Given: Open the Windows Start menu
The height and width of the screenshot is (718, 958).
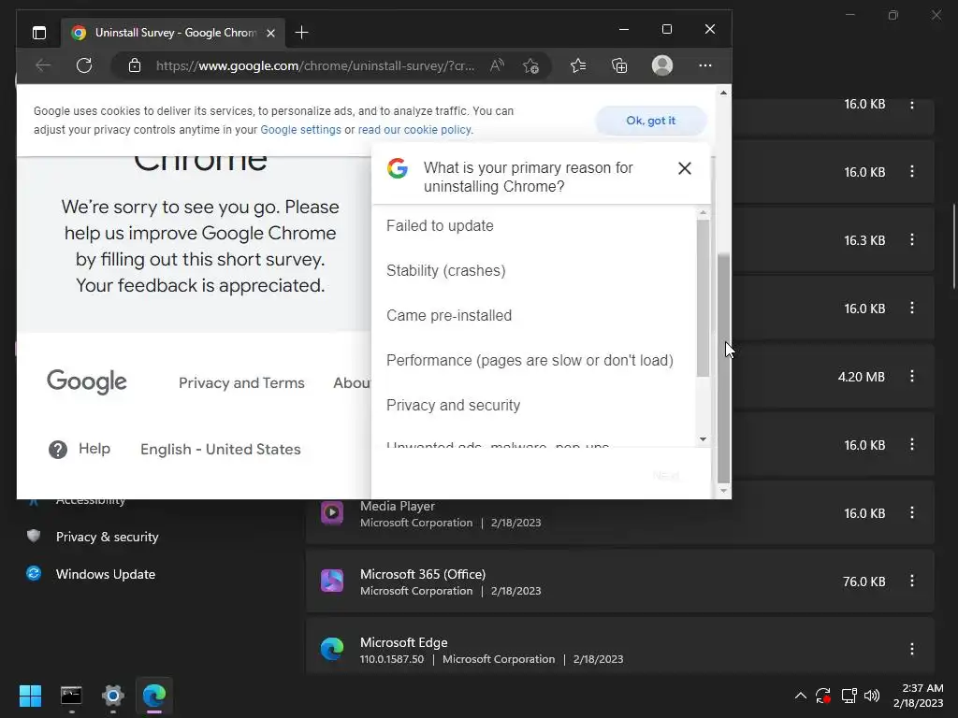Looking at the screenshot, I should coord(30,696).
